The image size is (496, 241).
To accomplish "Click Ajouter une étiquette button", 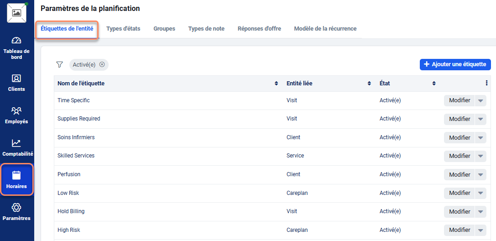I will point(455,64).
